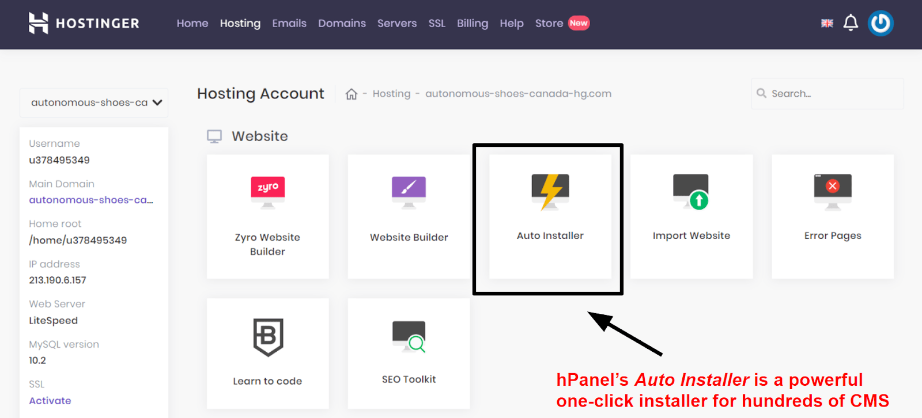Click the Hosting Account heading

click(260, 93)
